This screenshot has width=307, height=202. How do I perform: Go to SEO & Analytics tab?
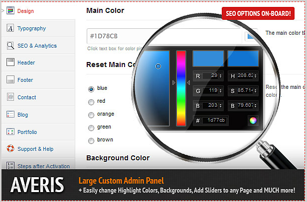coord(38,46)
